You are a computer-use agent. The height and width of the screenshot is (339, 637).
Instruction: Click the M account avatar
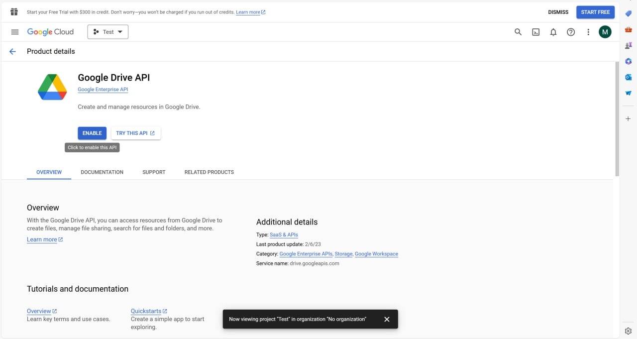(x=605, y=32)
